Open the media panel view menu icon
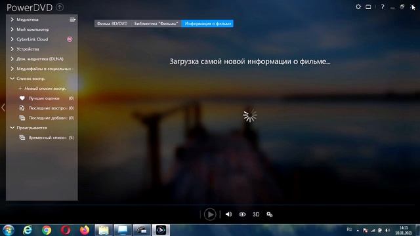The width and height of the screenshot is (420, 236). (73, 20)
